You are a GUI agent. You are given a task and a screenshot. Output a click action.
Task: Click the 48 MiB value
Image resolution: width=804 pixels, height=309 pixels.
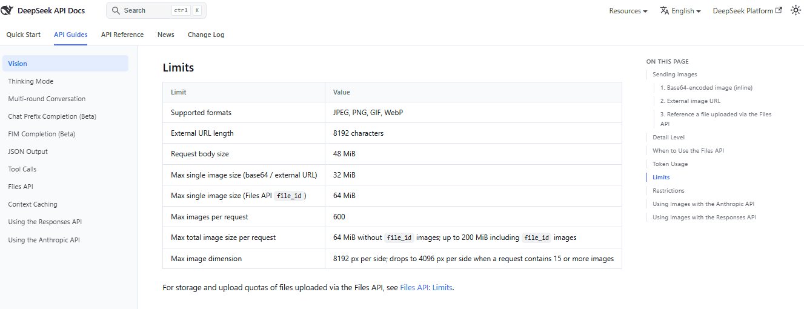point(344,154)
